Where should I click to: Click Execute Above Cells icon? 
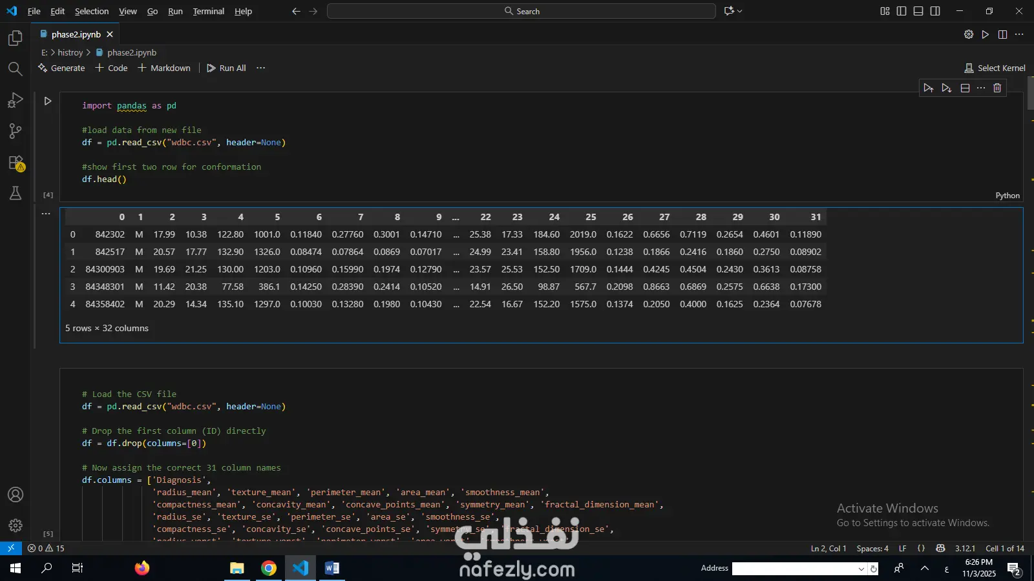929,88
